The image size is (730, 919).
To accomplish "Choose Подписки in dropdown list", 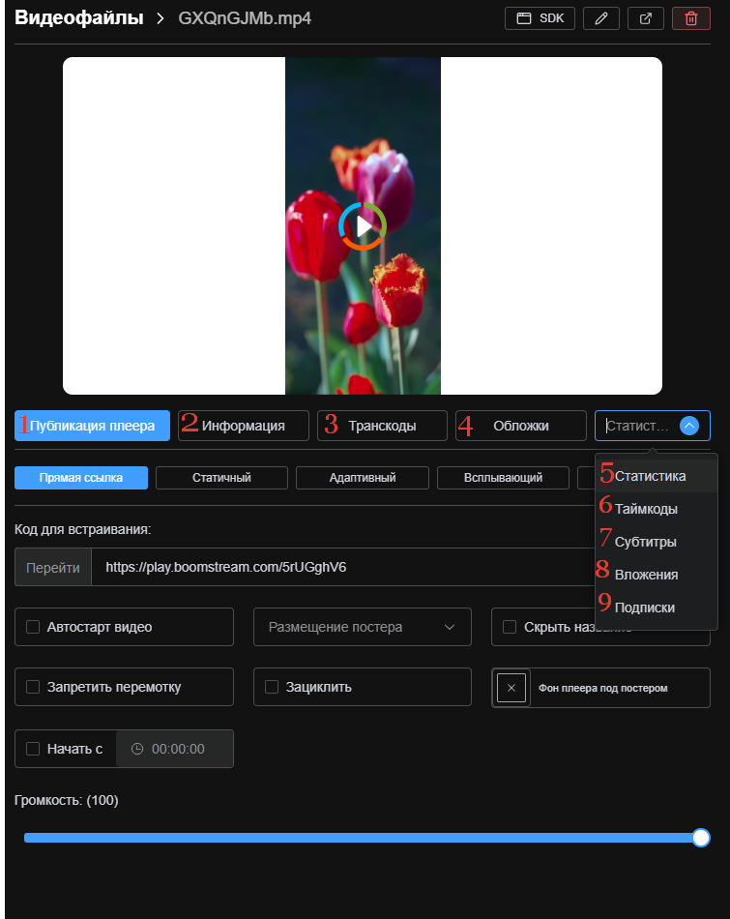I will click(657, 608).
